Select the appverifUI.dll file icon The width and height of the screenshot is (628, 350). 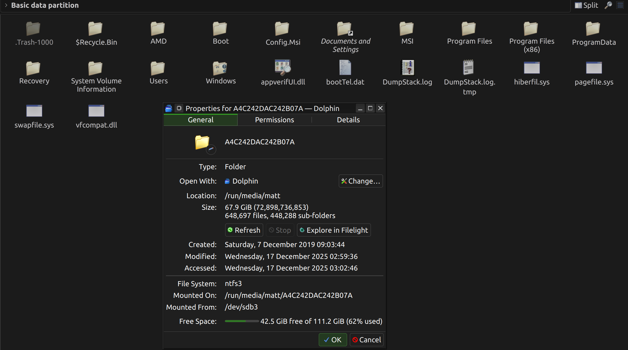click(283, 68)
